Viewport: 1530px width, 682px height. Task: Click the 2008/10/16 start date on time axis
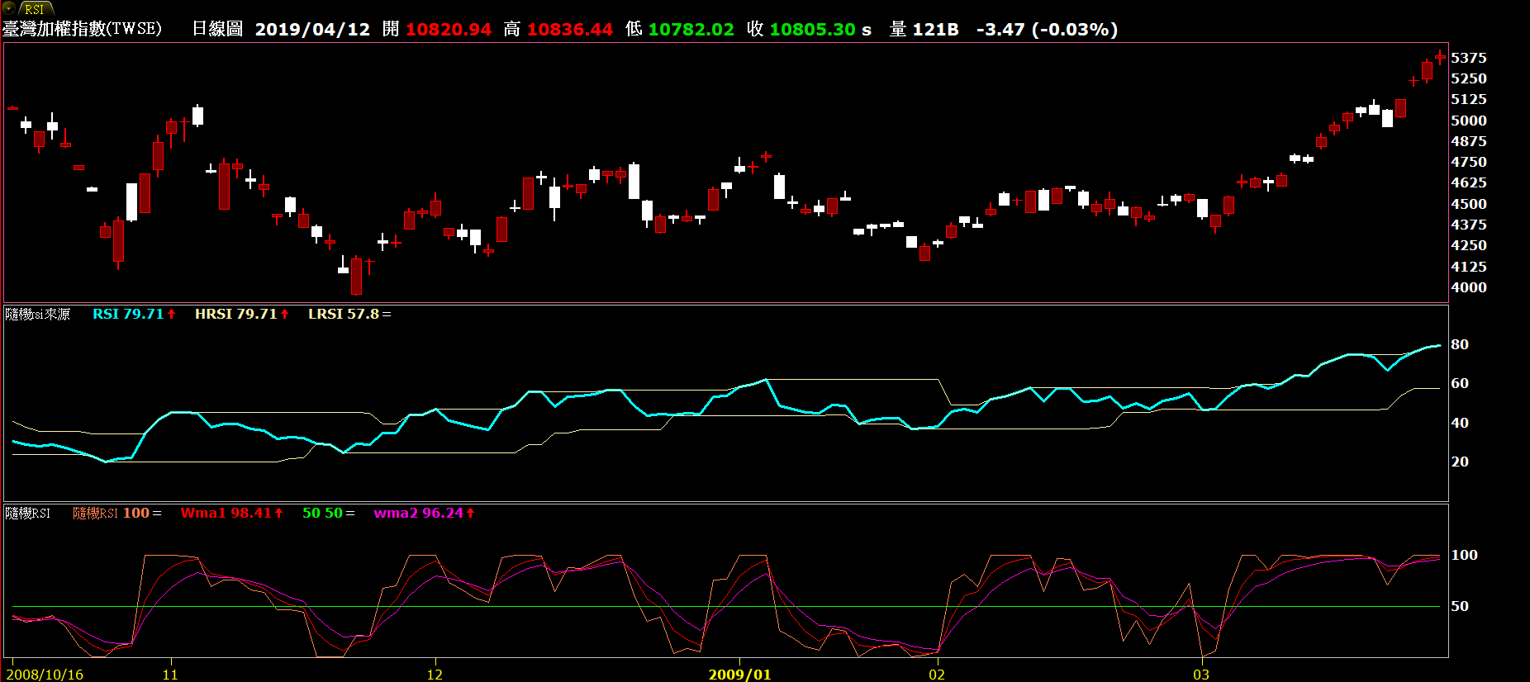[45, 675]
